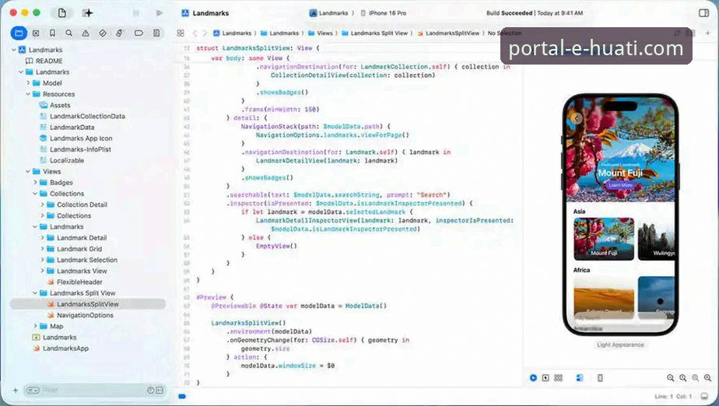Open the Issue navigator warning icon
This screenshot has width=719, height=406.
pos(85,33)
